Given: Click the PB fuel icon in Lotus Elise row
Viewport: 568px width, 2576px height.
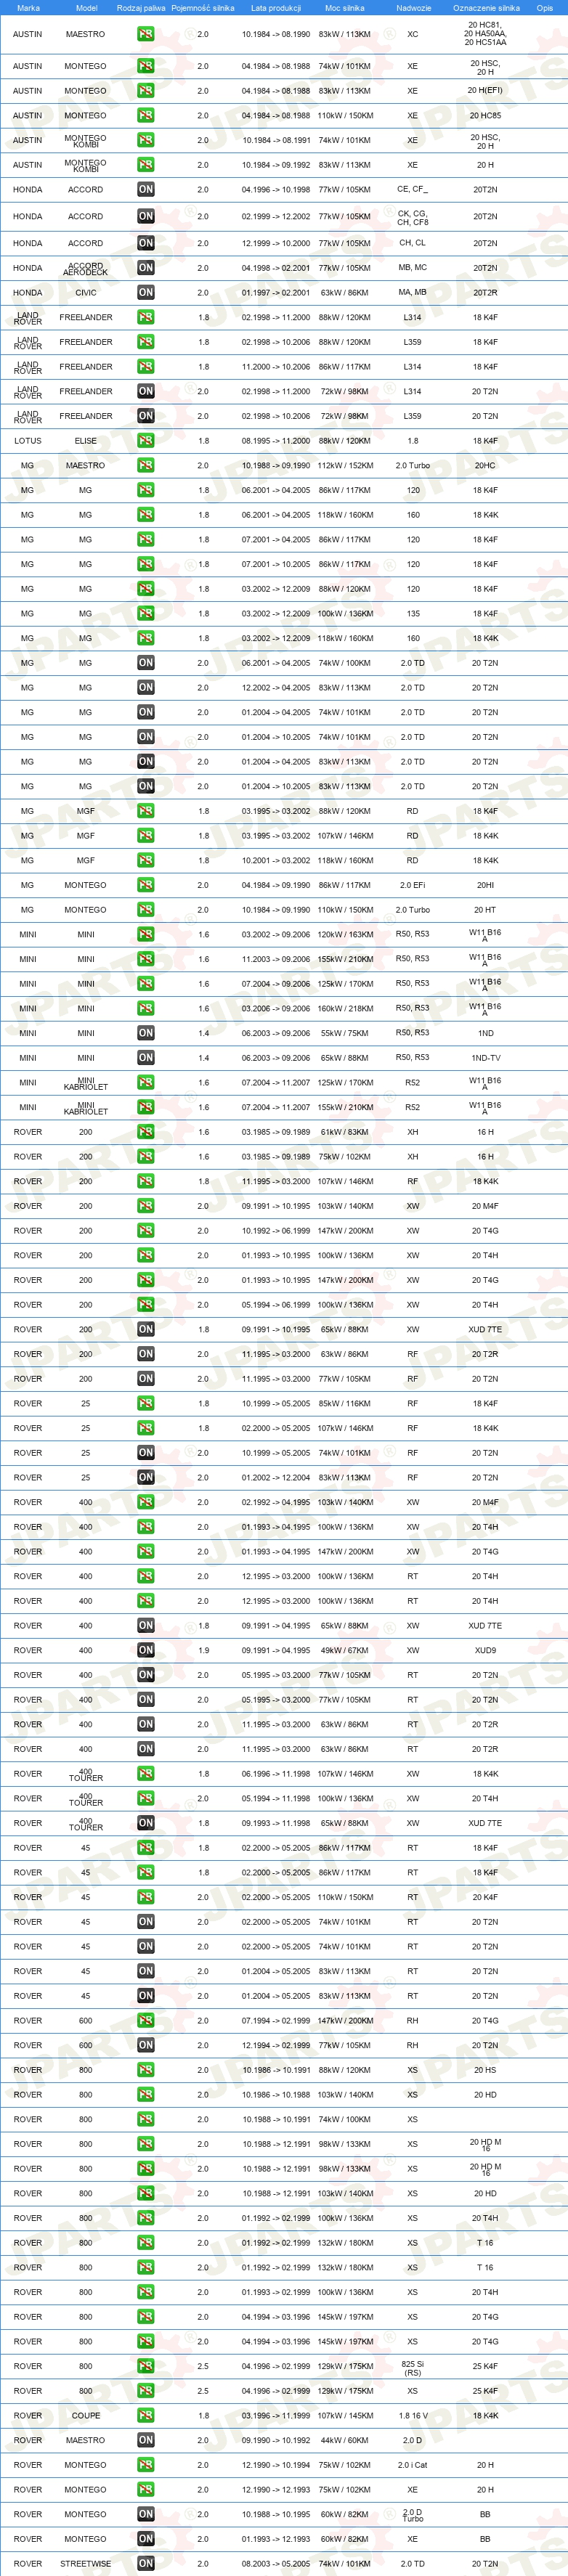Looking at the screenshot, I should pyautogui.click(x=146, y=441).
